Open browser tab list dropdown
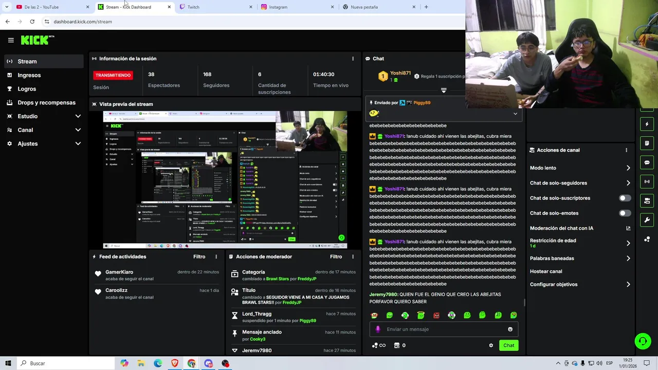 pos(7,7)
